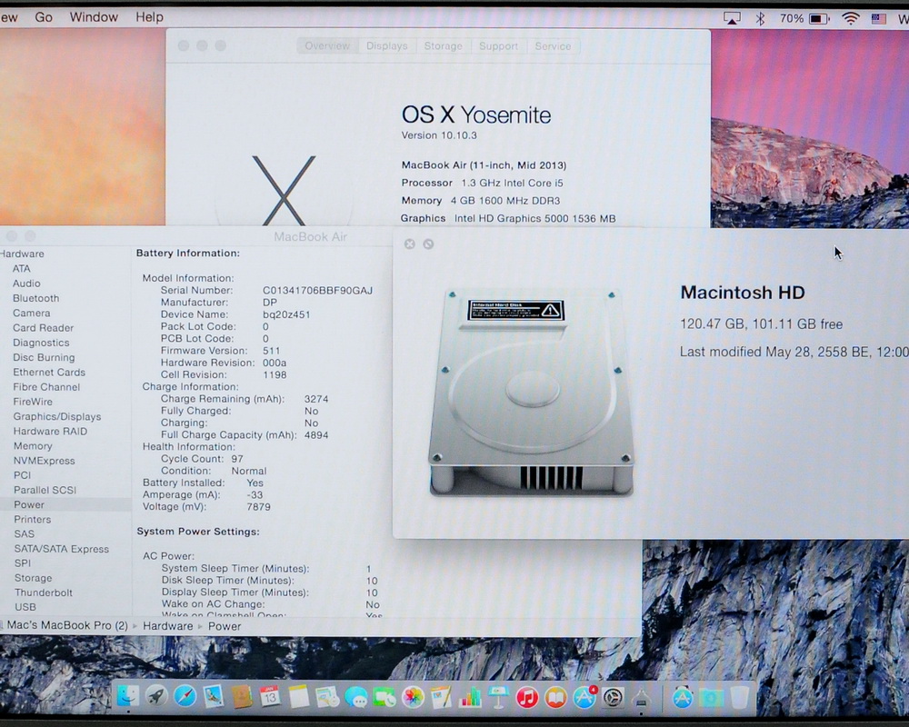Select Camera in System Information sidebar
Viewport: 909px width, 727px height.
coord(31,313)
